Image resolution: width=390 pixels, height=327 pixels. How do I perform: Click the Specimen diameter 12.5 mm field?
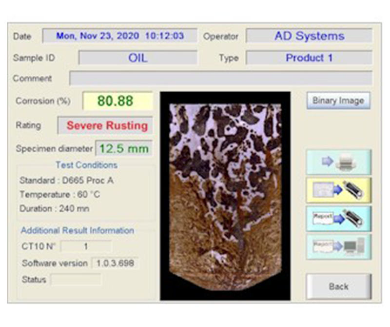coord(123,149)
